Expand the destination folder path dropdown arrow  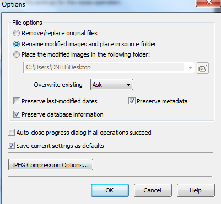click(190, 68)
